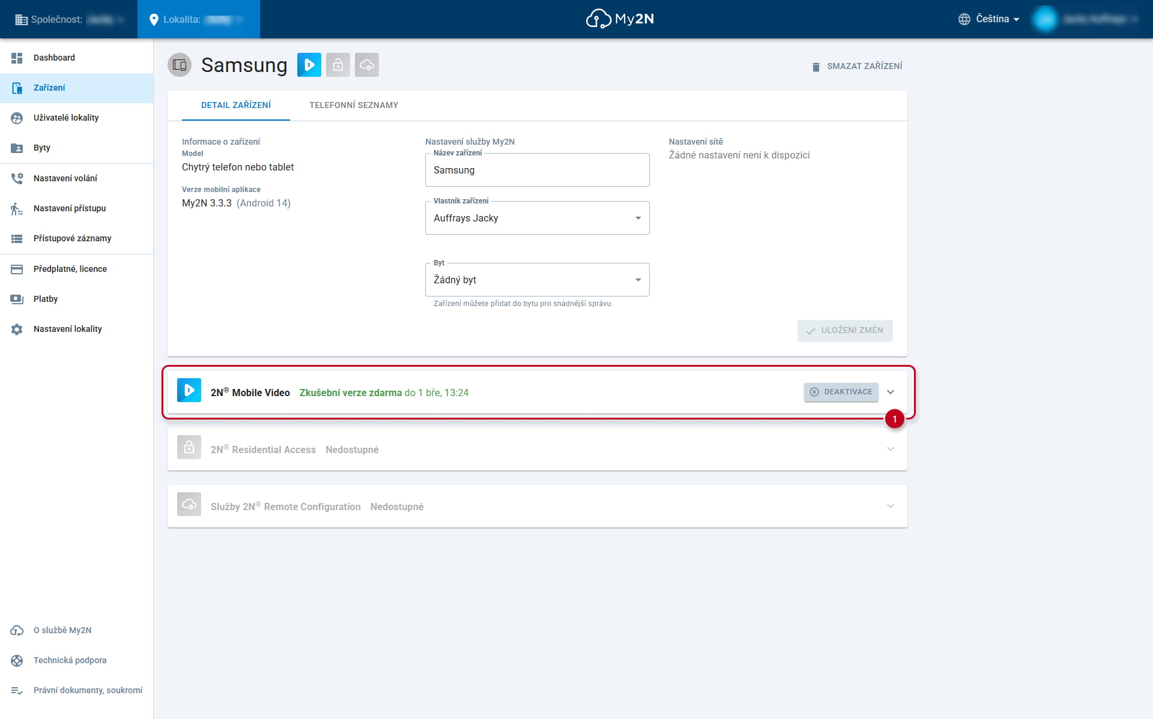This screenshot has height=719, width=1153.
Task: Open Nastavení lokality in the sidebar
Action: tap(77, 329)
